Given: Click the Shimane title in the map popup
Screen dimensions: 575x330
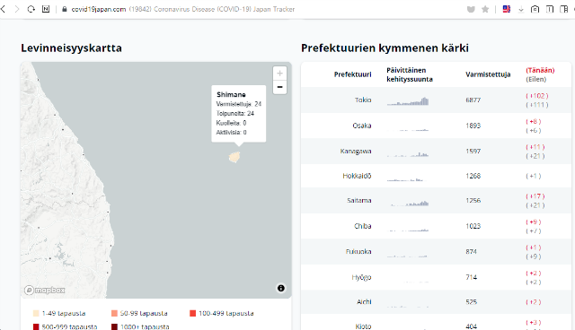Looking at the screenshot, I should click(231, 94).
